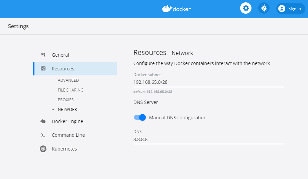
Task: Click the Docker whale logo
Action: [176, 9]
